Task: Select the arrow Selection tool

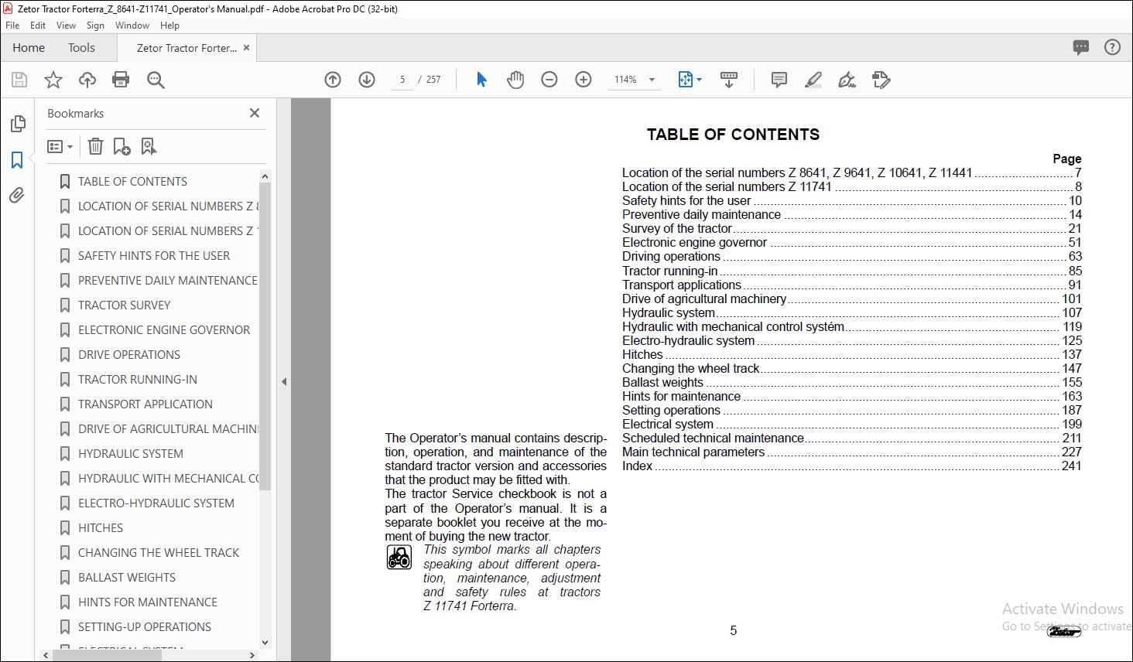Action: point(481,80)
